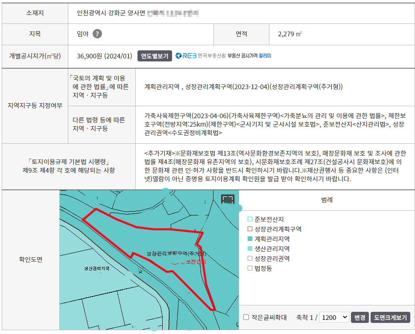Click the 계획관리지역 teal color swatch
The height and width of the screenshot is (334, 415).
pos(250,239)
